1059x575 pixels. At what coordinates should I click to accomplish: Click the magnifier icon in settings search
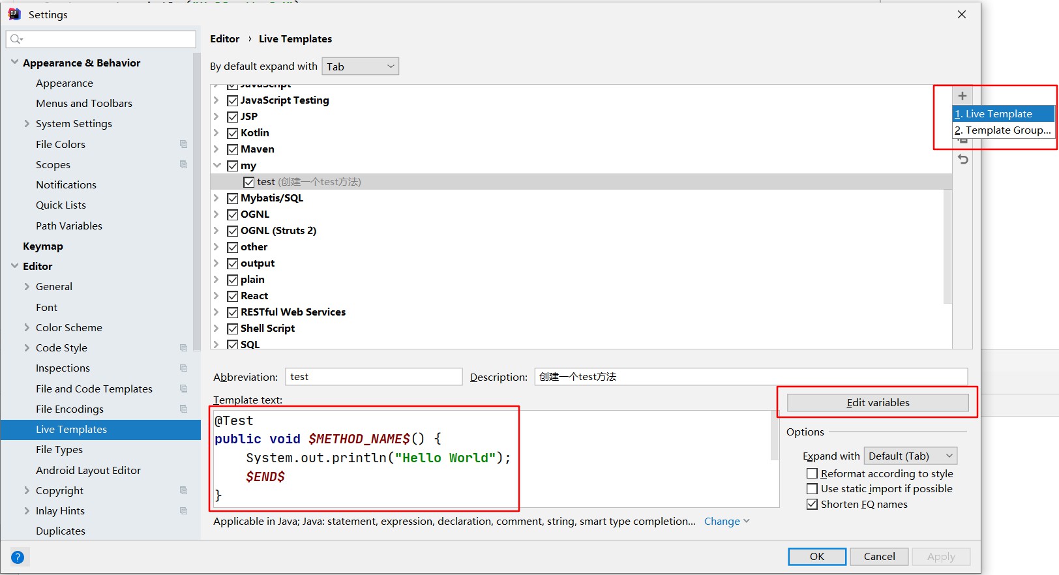tap(16, 39)
